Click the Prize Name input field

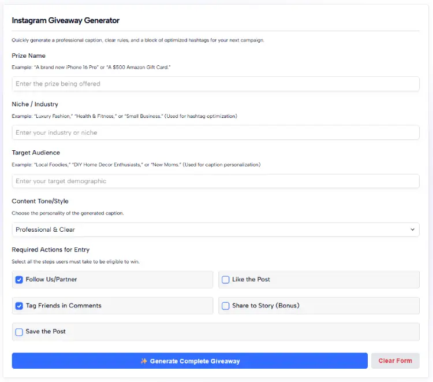click(215, 84)
